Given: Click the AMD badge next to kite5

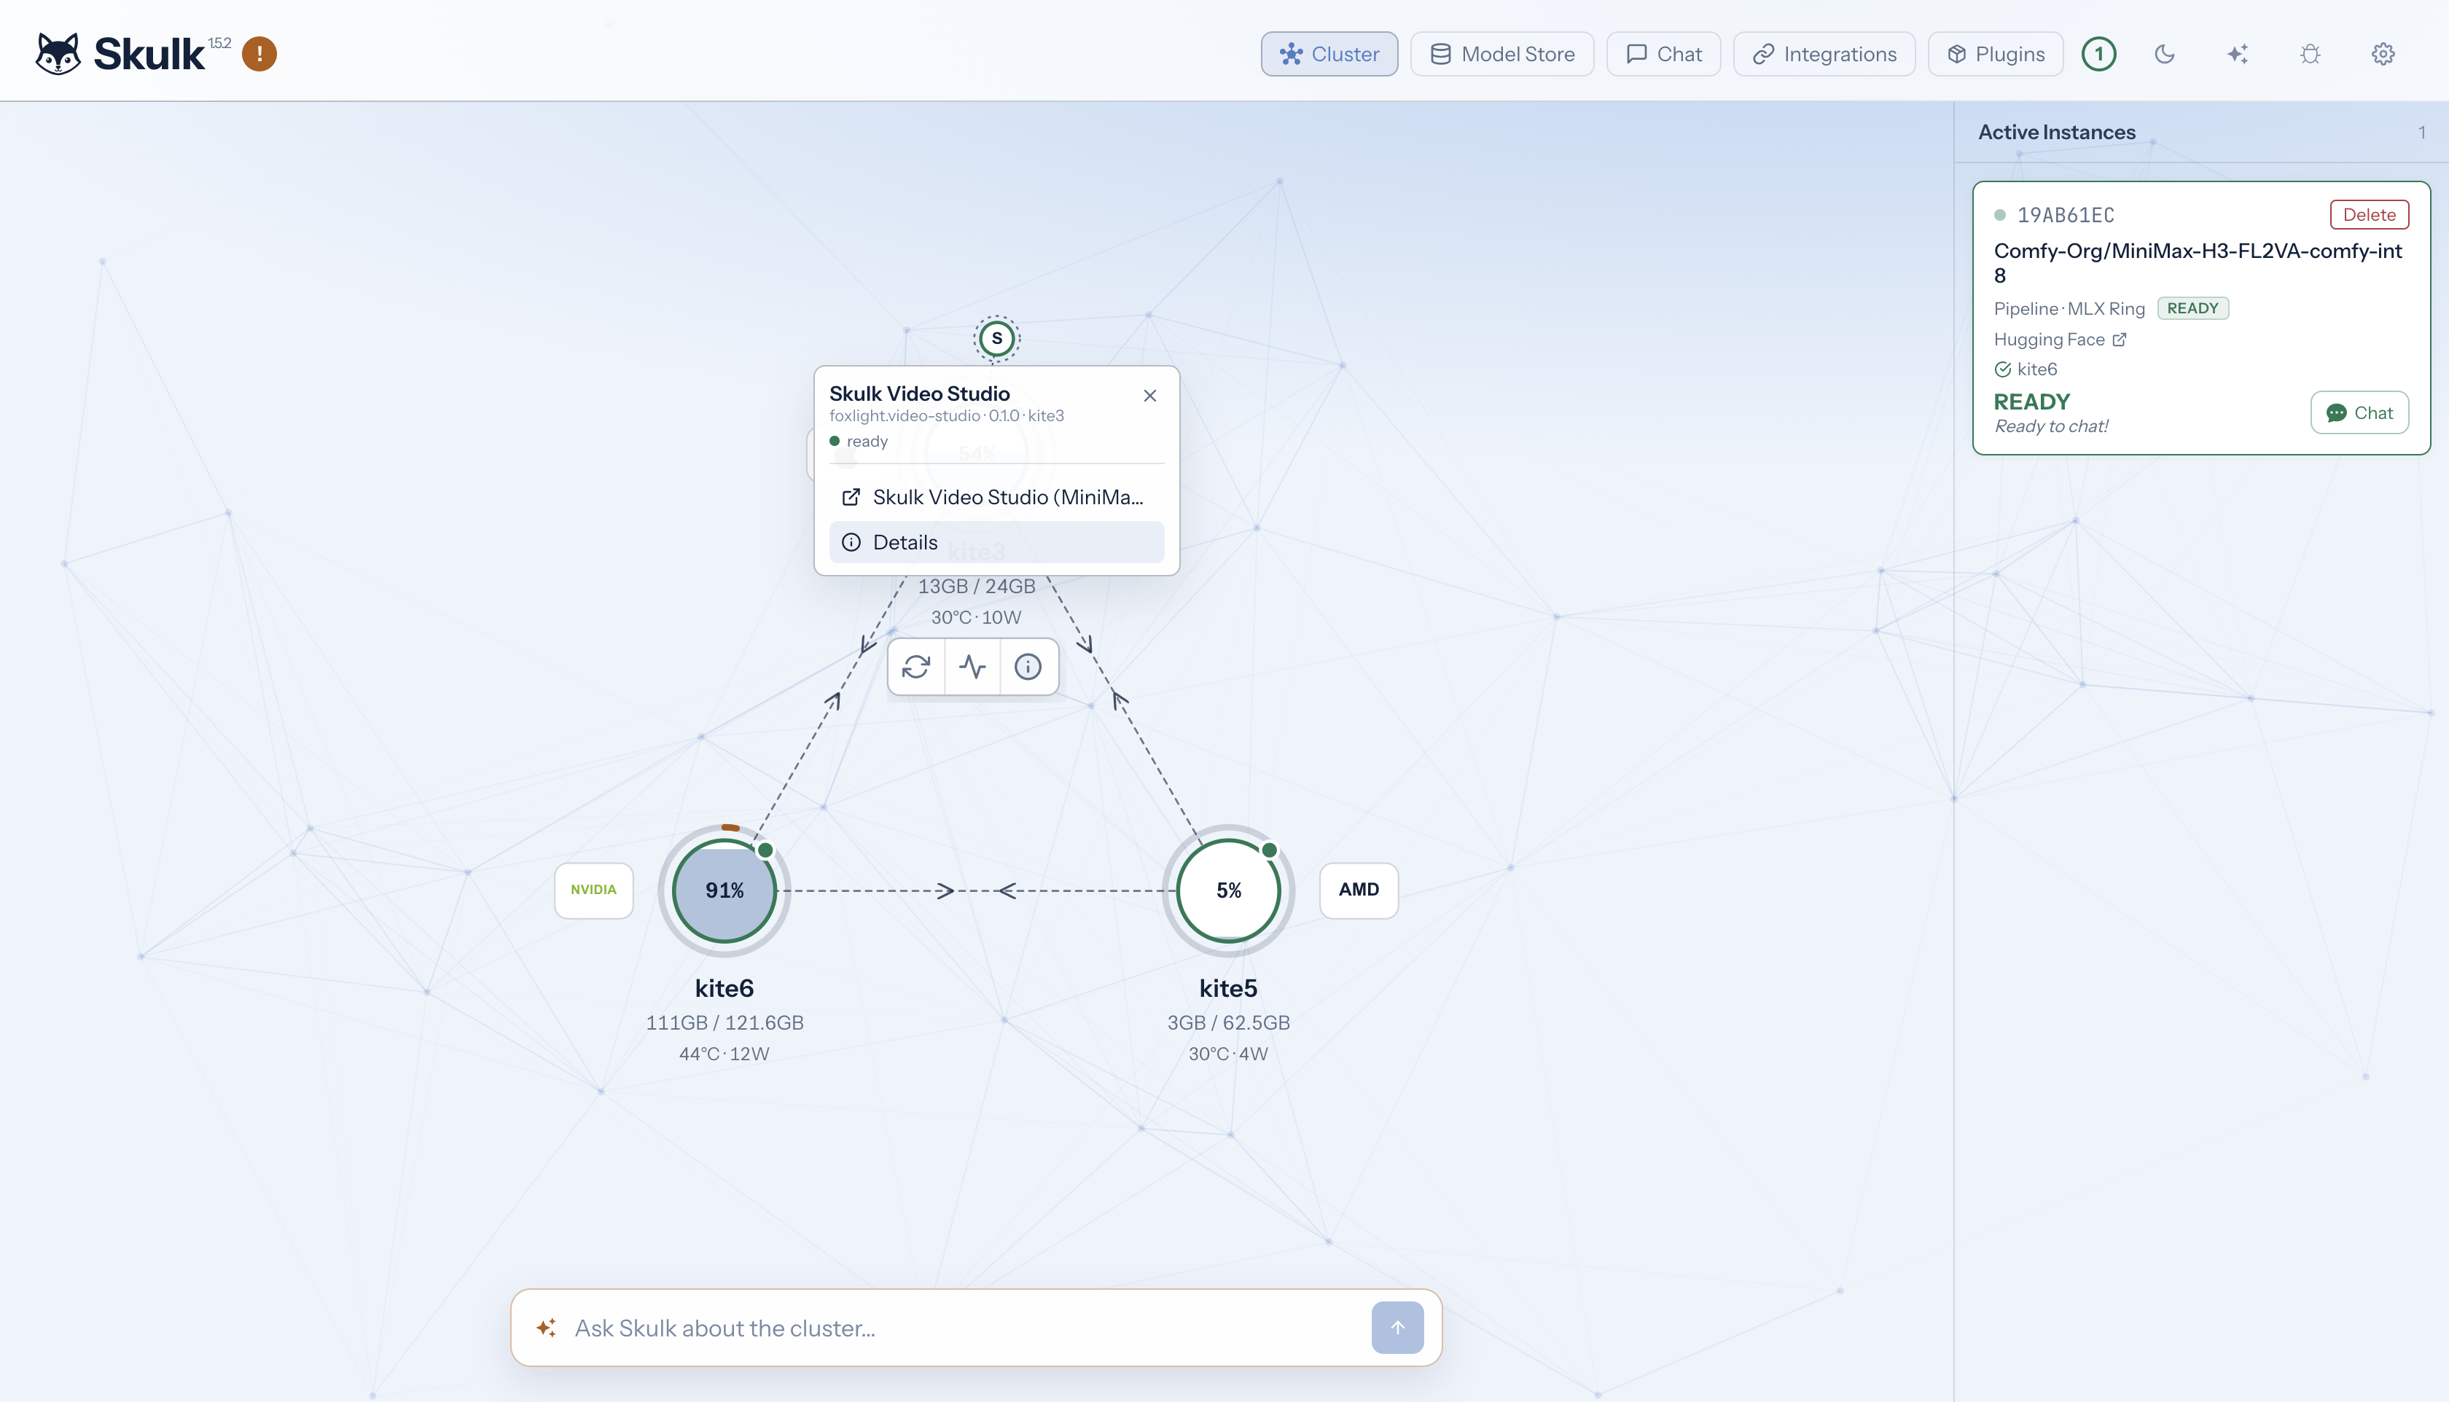Looking at the screenshot, I should click(1358, 890).
